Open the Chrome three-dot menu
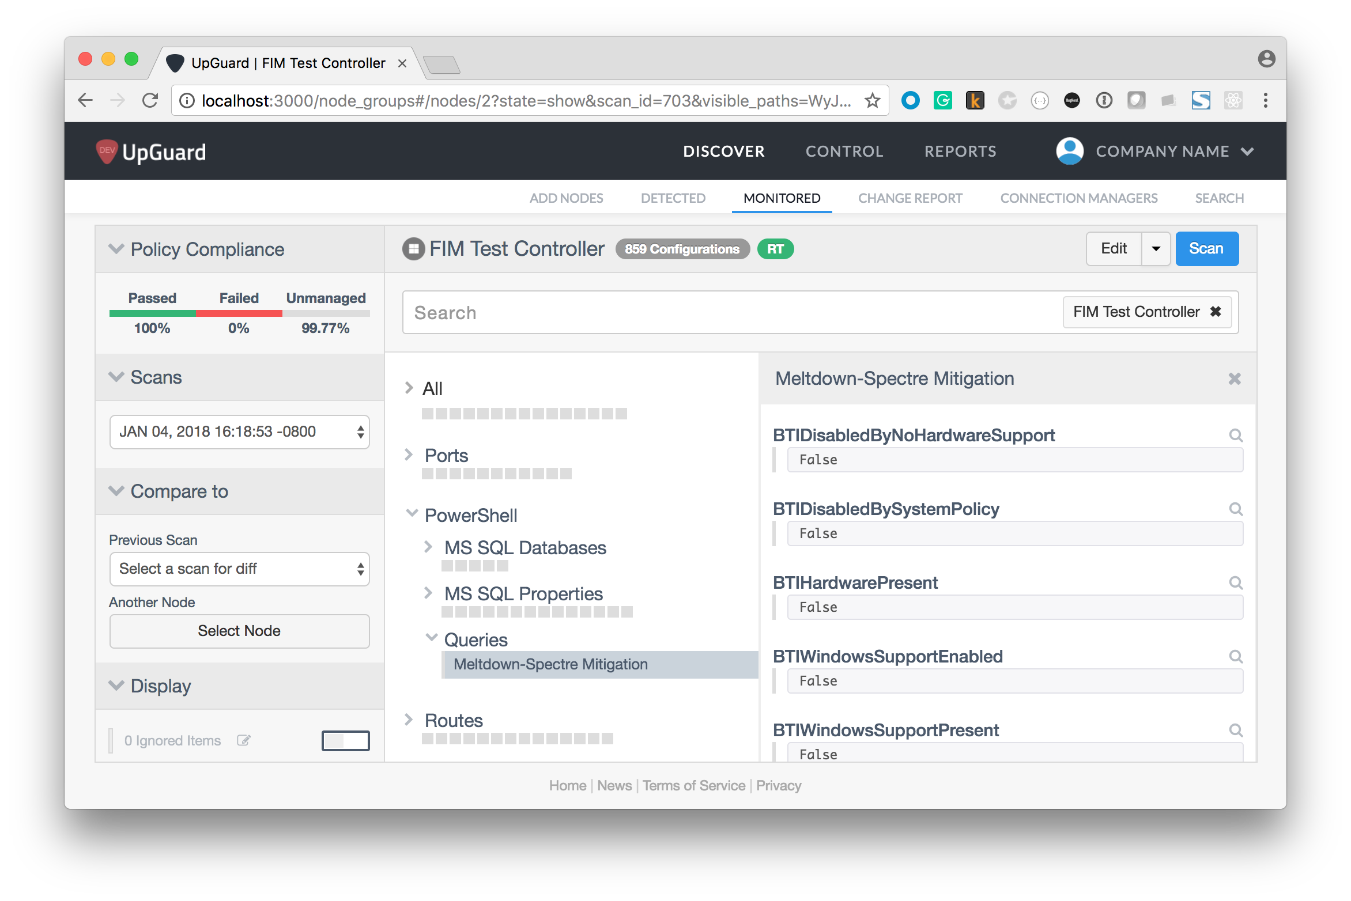1351x901 pixels. coord(1266,101)
